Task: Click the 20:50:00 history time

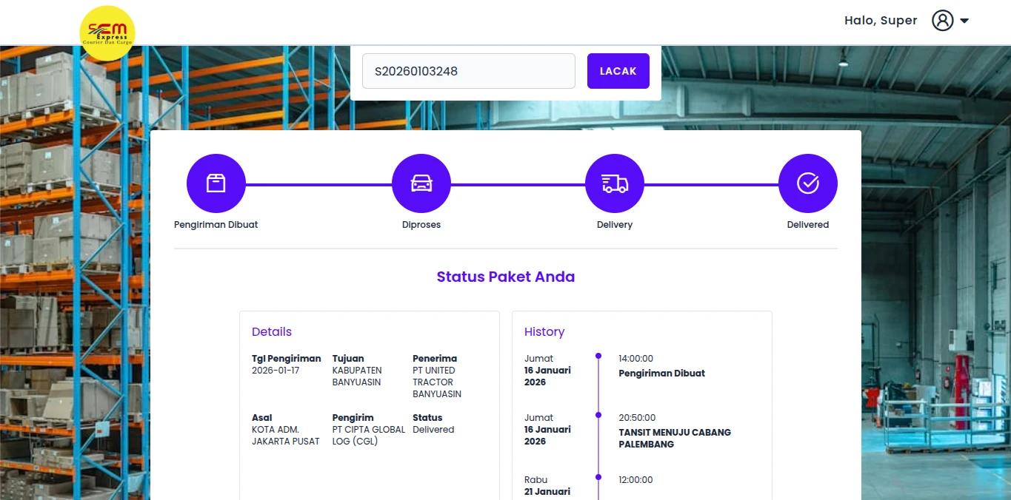Action: (x=637, y=418)
